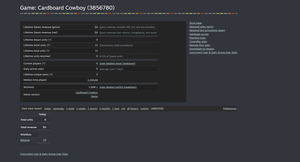
Task: Open Downloads by Region
Action: 202,49
